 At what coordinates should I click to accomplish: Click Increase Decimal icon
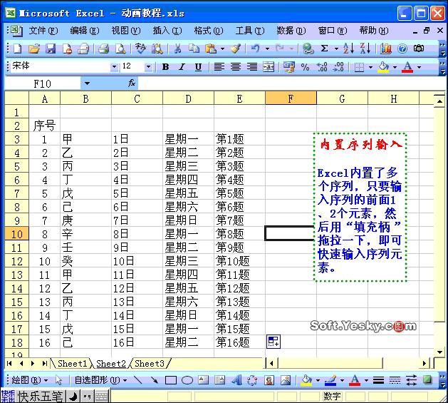tap(322, 67)
